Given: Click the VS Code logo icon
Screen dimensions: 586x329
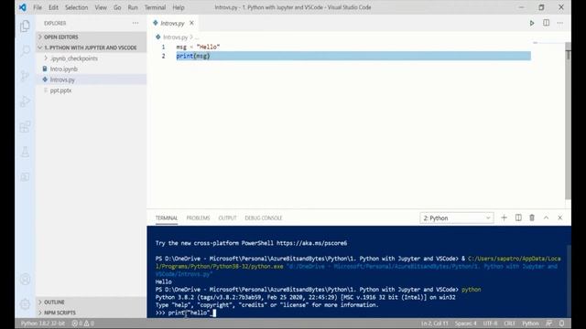Looking at the screenshot, I should (23, 7).
